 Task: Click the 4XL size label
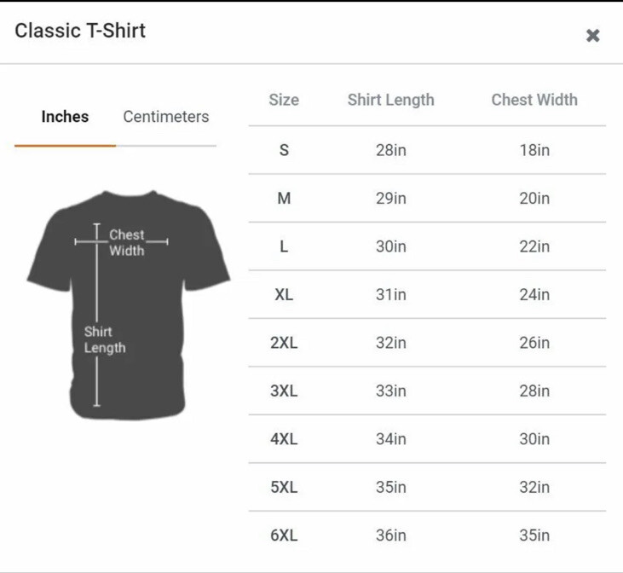click(284, 439)
